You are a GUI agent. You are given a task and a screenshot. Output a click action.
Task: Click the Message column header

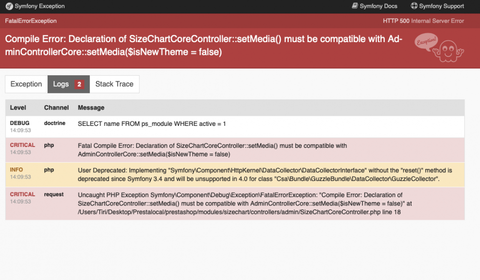pos(91,108)
